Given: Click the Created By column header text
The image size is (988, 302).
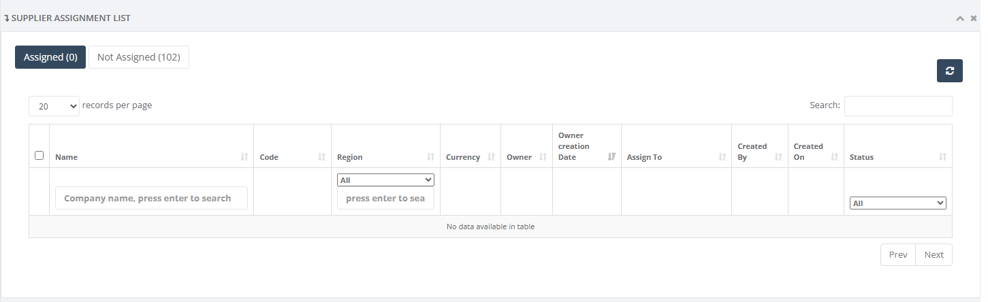Looking at the screenshot, I should (x=752, y=152).
